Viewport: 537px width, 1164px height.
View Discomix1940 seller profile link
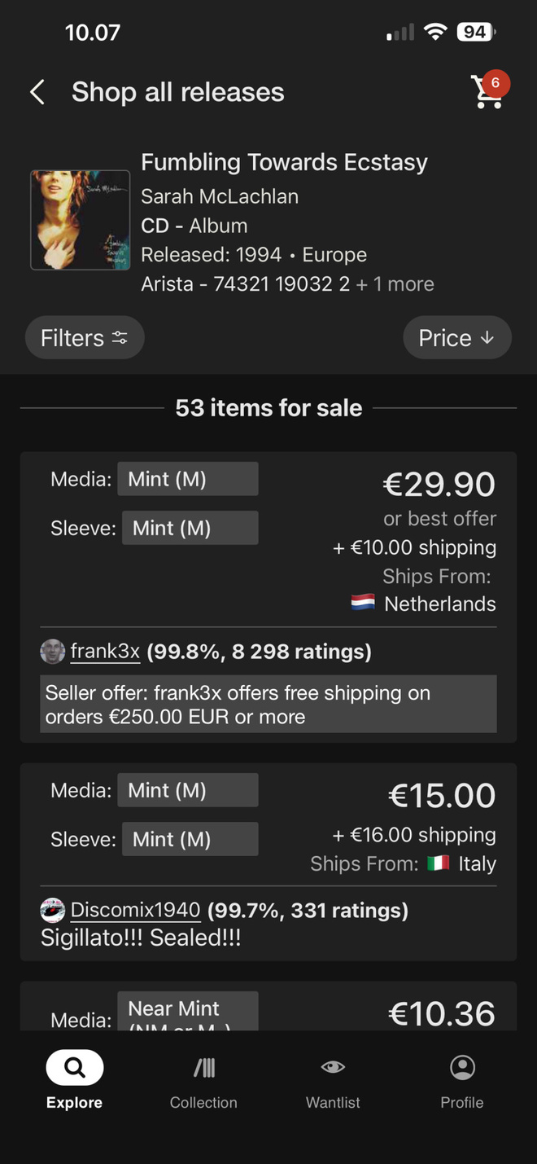[x=135, y=910]
